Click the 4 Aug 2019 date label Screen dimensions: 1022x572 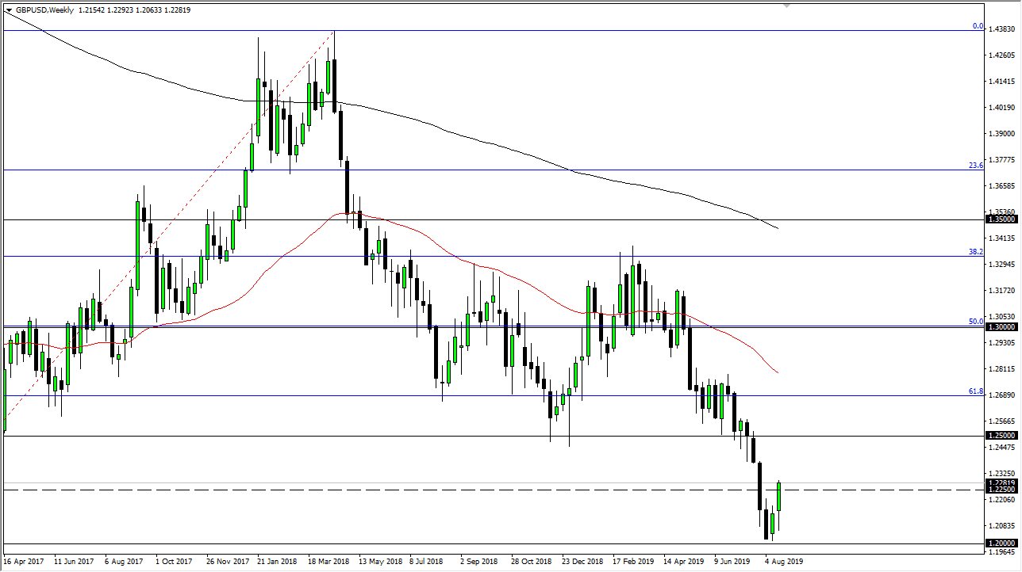(783, 561)
